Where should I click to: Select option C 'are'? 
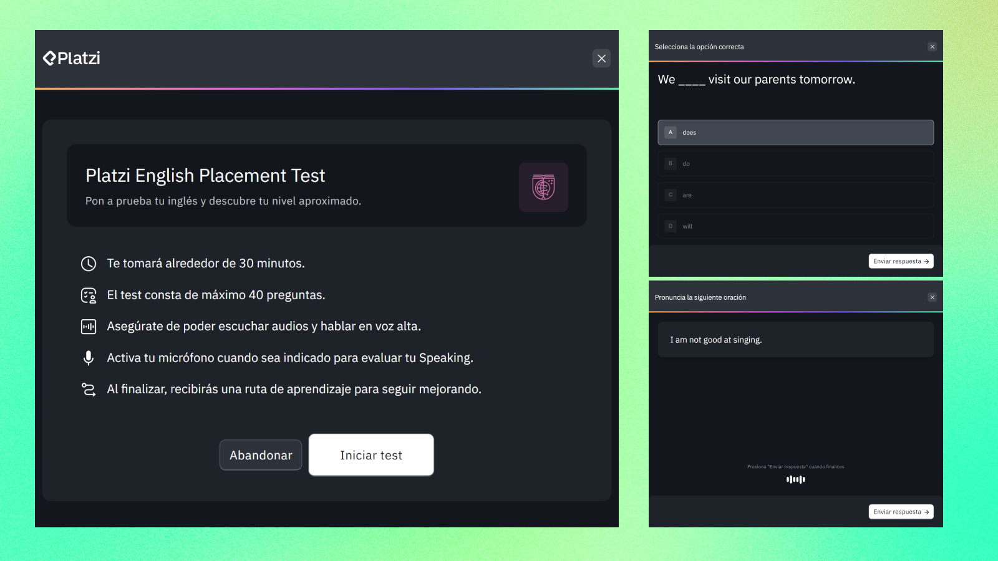click(795, 194)
